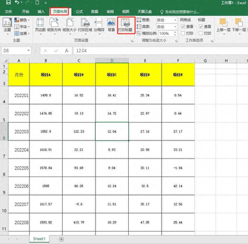Click the Undo arrow icon
The width and height of the screenshot is (248, 244).
(17, 2)
